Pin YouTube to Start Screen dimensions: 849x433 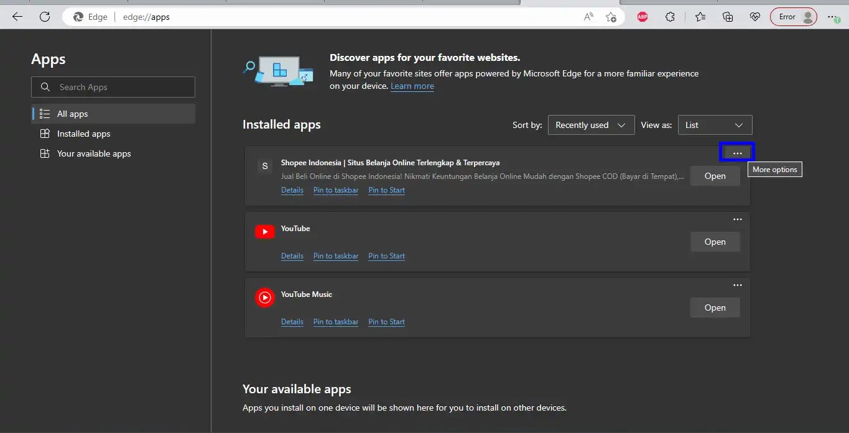(387, 256)
